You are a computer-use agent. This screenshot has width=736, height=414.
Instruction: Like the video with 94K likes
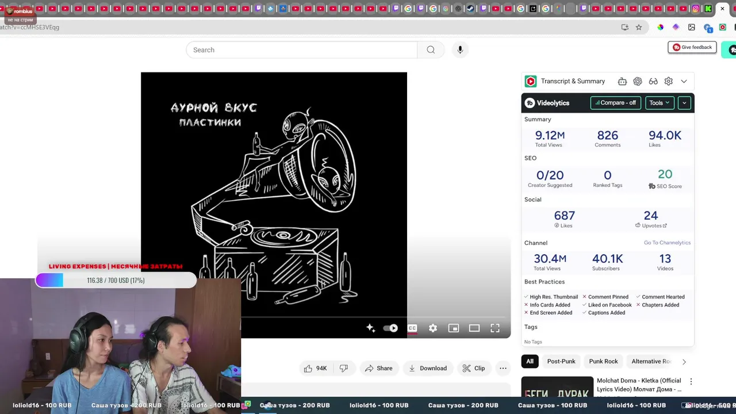(x=315, y=368)
